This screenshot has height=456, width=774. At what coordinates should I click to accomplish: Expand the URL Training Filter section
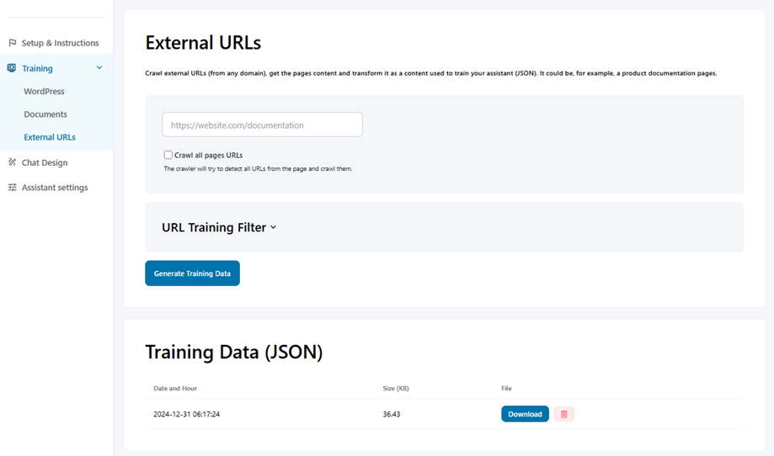point(219,227)
